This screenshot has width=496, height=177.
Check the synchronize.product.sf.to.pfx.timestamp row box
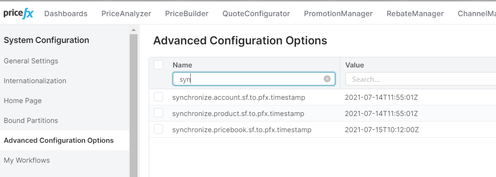click(x=158, y=113)
